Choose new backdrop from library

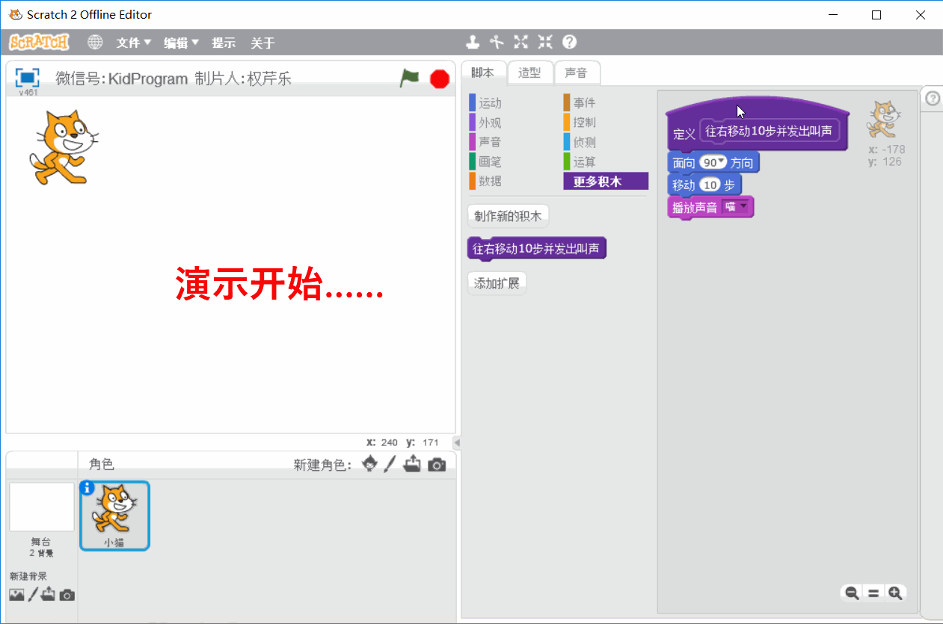coord(16,595)
